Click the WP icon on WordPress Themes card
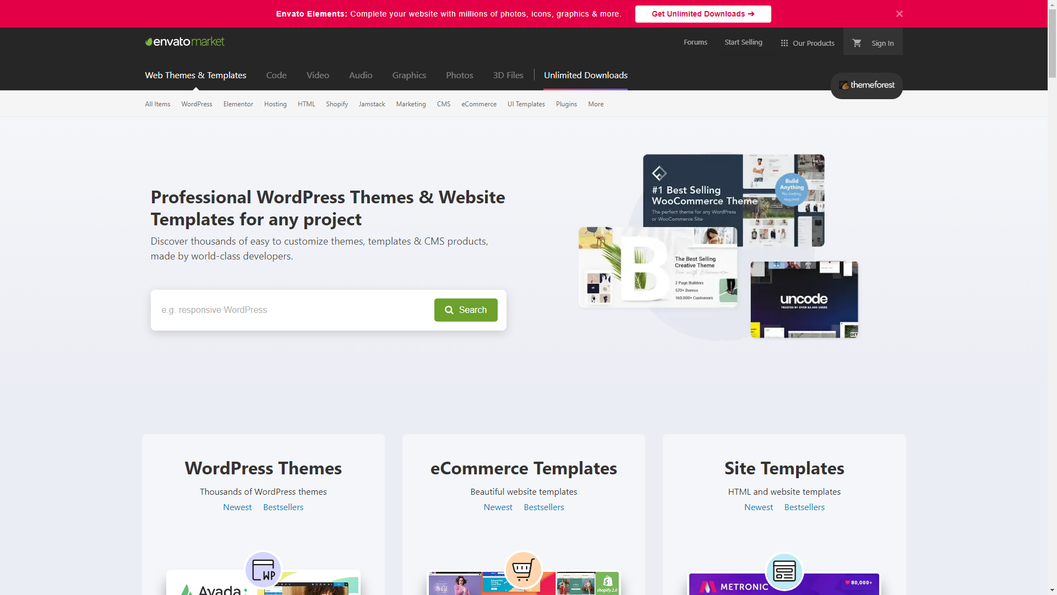 (x=263, y=570)
